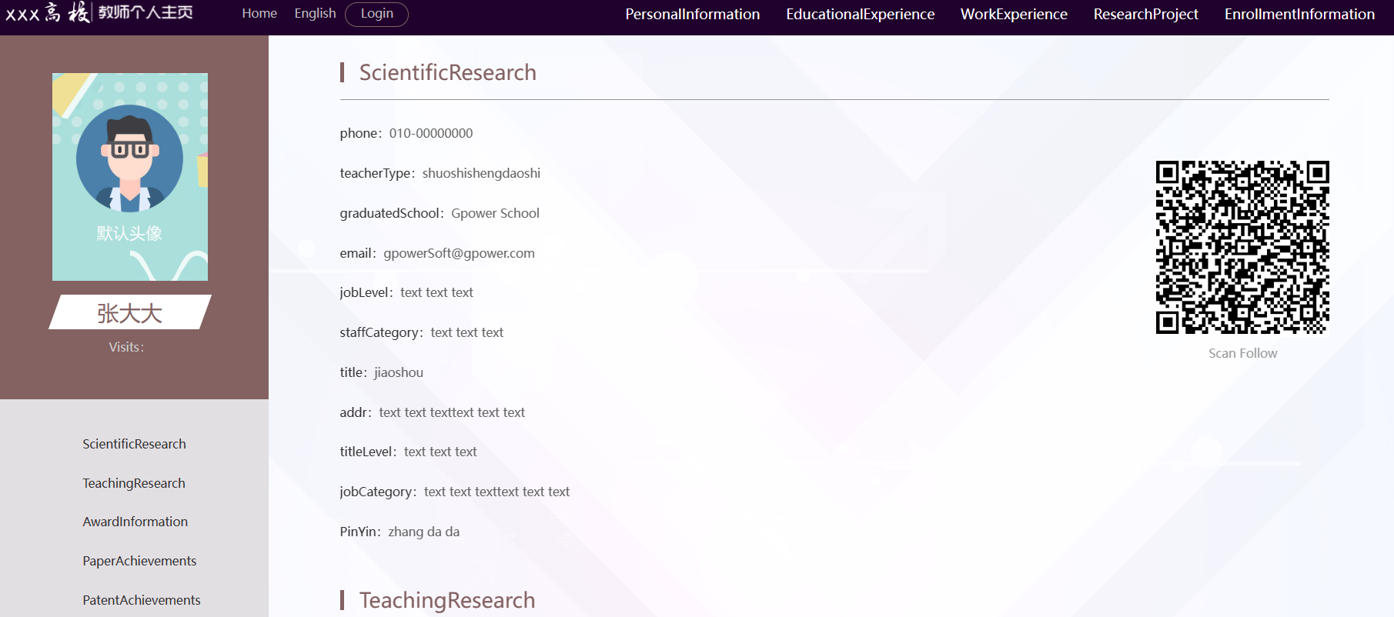Jump to AwardInformation in sidebar
1394x617 pixels.
(x=135, y=522)
